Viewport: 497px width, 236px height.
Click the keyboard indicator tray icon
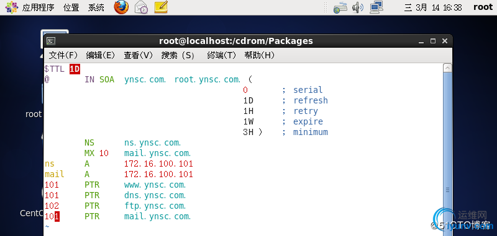coord(340,7)
